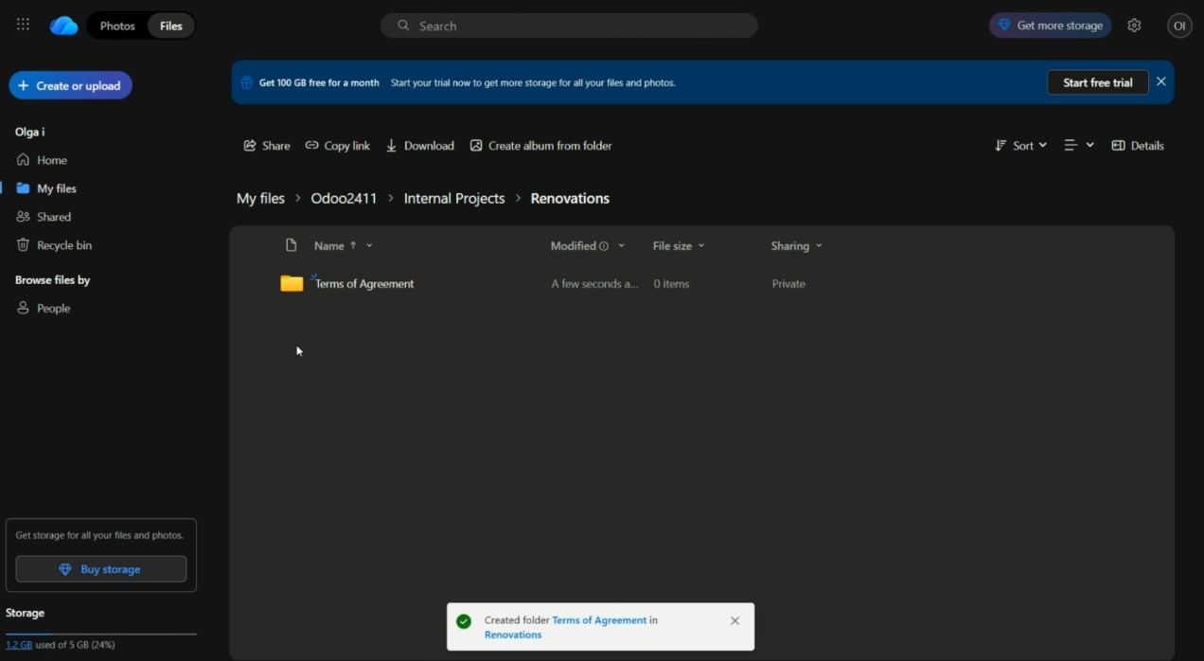Open the OI account profile avatar
The width and height of the screenshot is (1204, 661).
point(1178,26)
